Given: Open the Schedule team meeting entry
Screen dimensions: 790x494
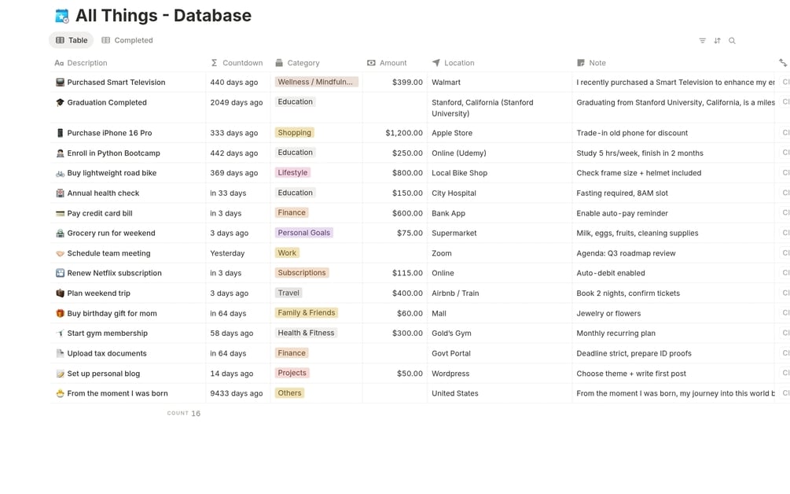Looking at the screenshot, I should [x=108, y=253].
